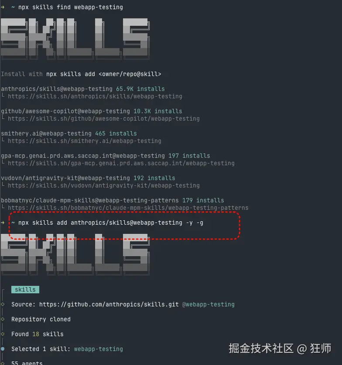This screenshot has width=342, height=365.
Task: Open the anthropics/skills webapp-testing URL
Action: [95, 96]
